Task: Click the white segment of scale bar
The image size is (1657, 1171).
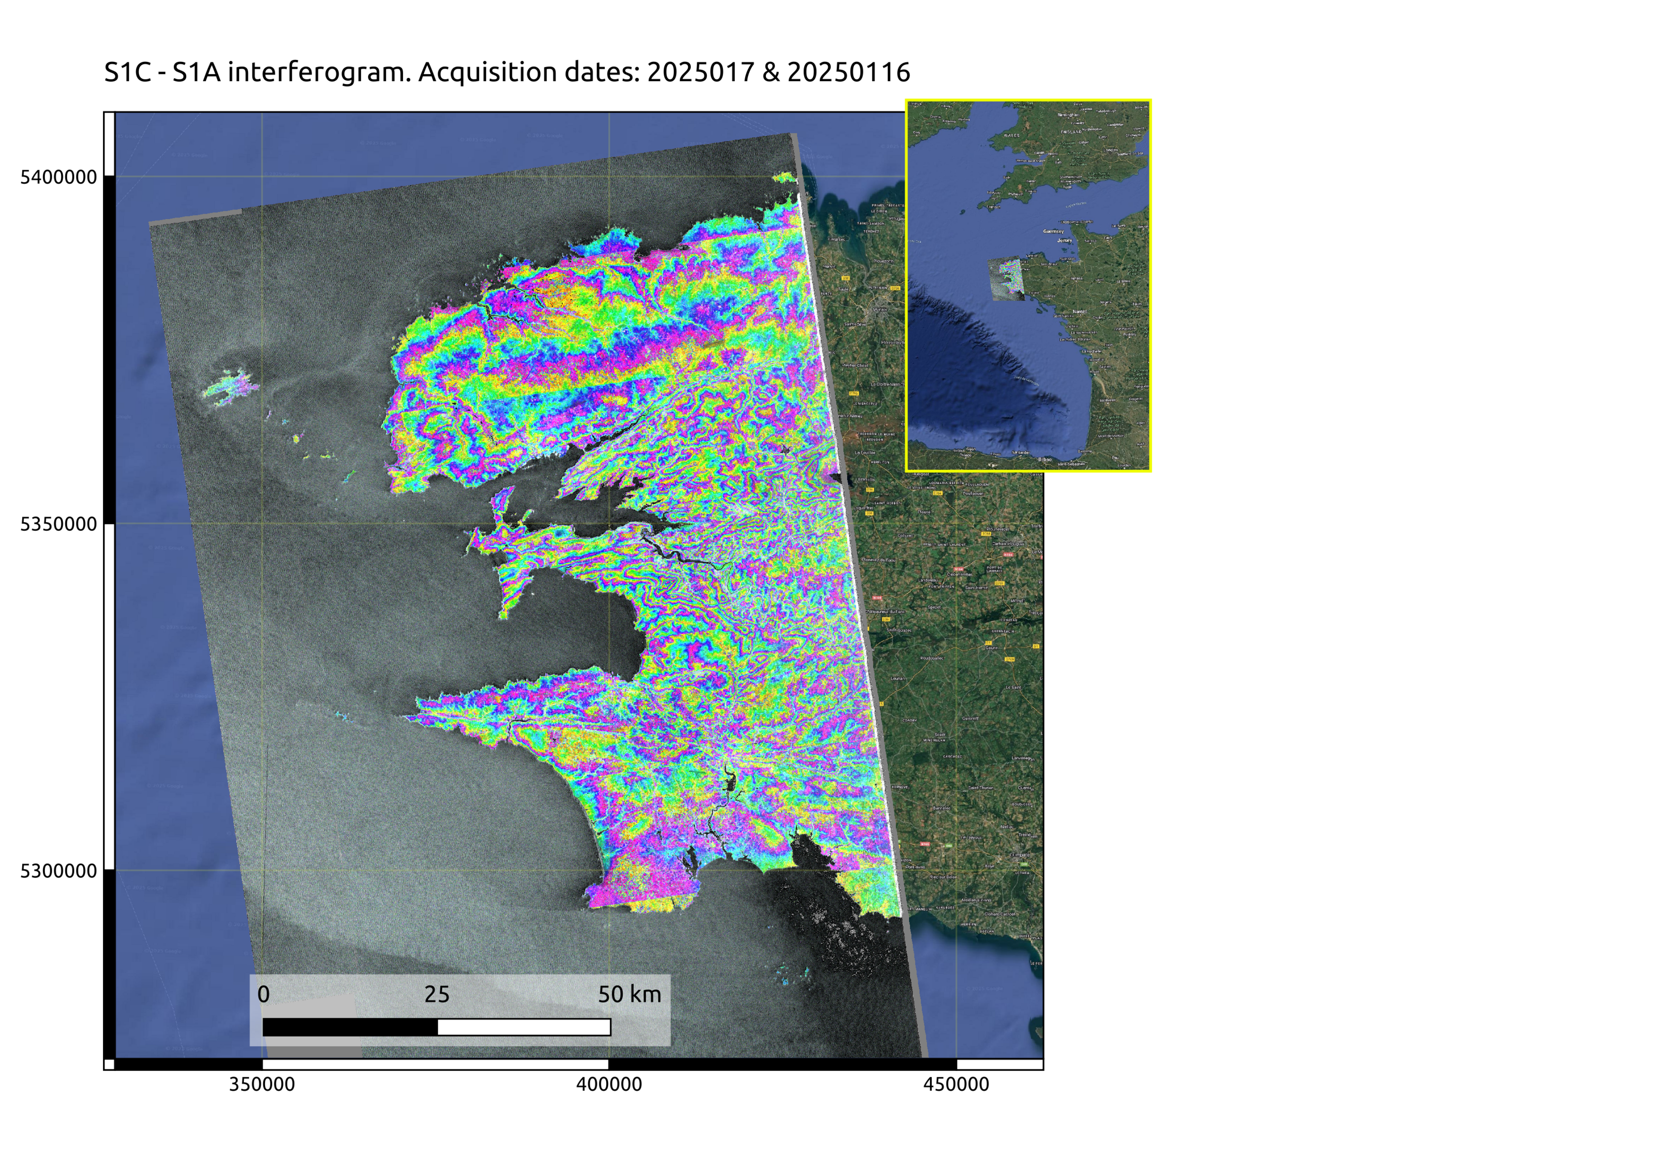Action: click(524, 1027)
